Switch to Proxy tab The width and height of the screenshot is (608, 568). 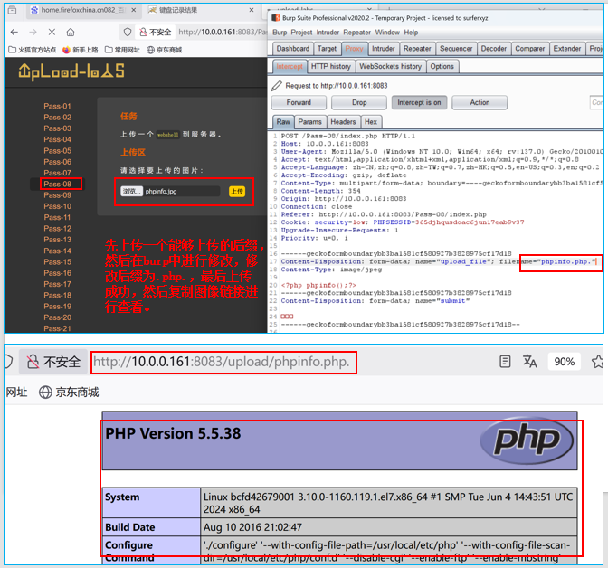click(354, 49)
